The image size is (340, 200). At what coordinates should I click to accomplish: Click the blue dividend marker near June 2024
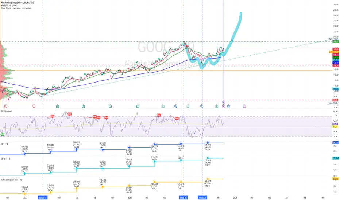coord(176,106)
